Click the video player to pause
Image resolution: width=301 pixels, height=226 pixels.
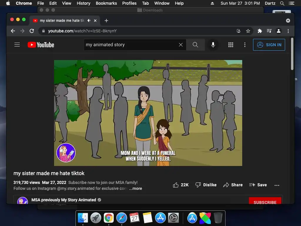(148, 113)
